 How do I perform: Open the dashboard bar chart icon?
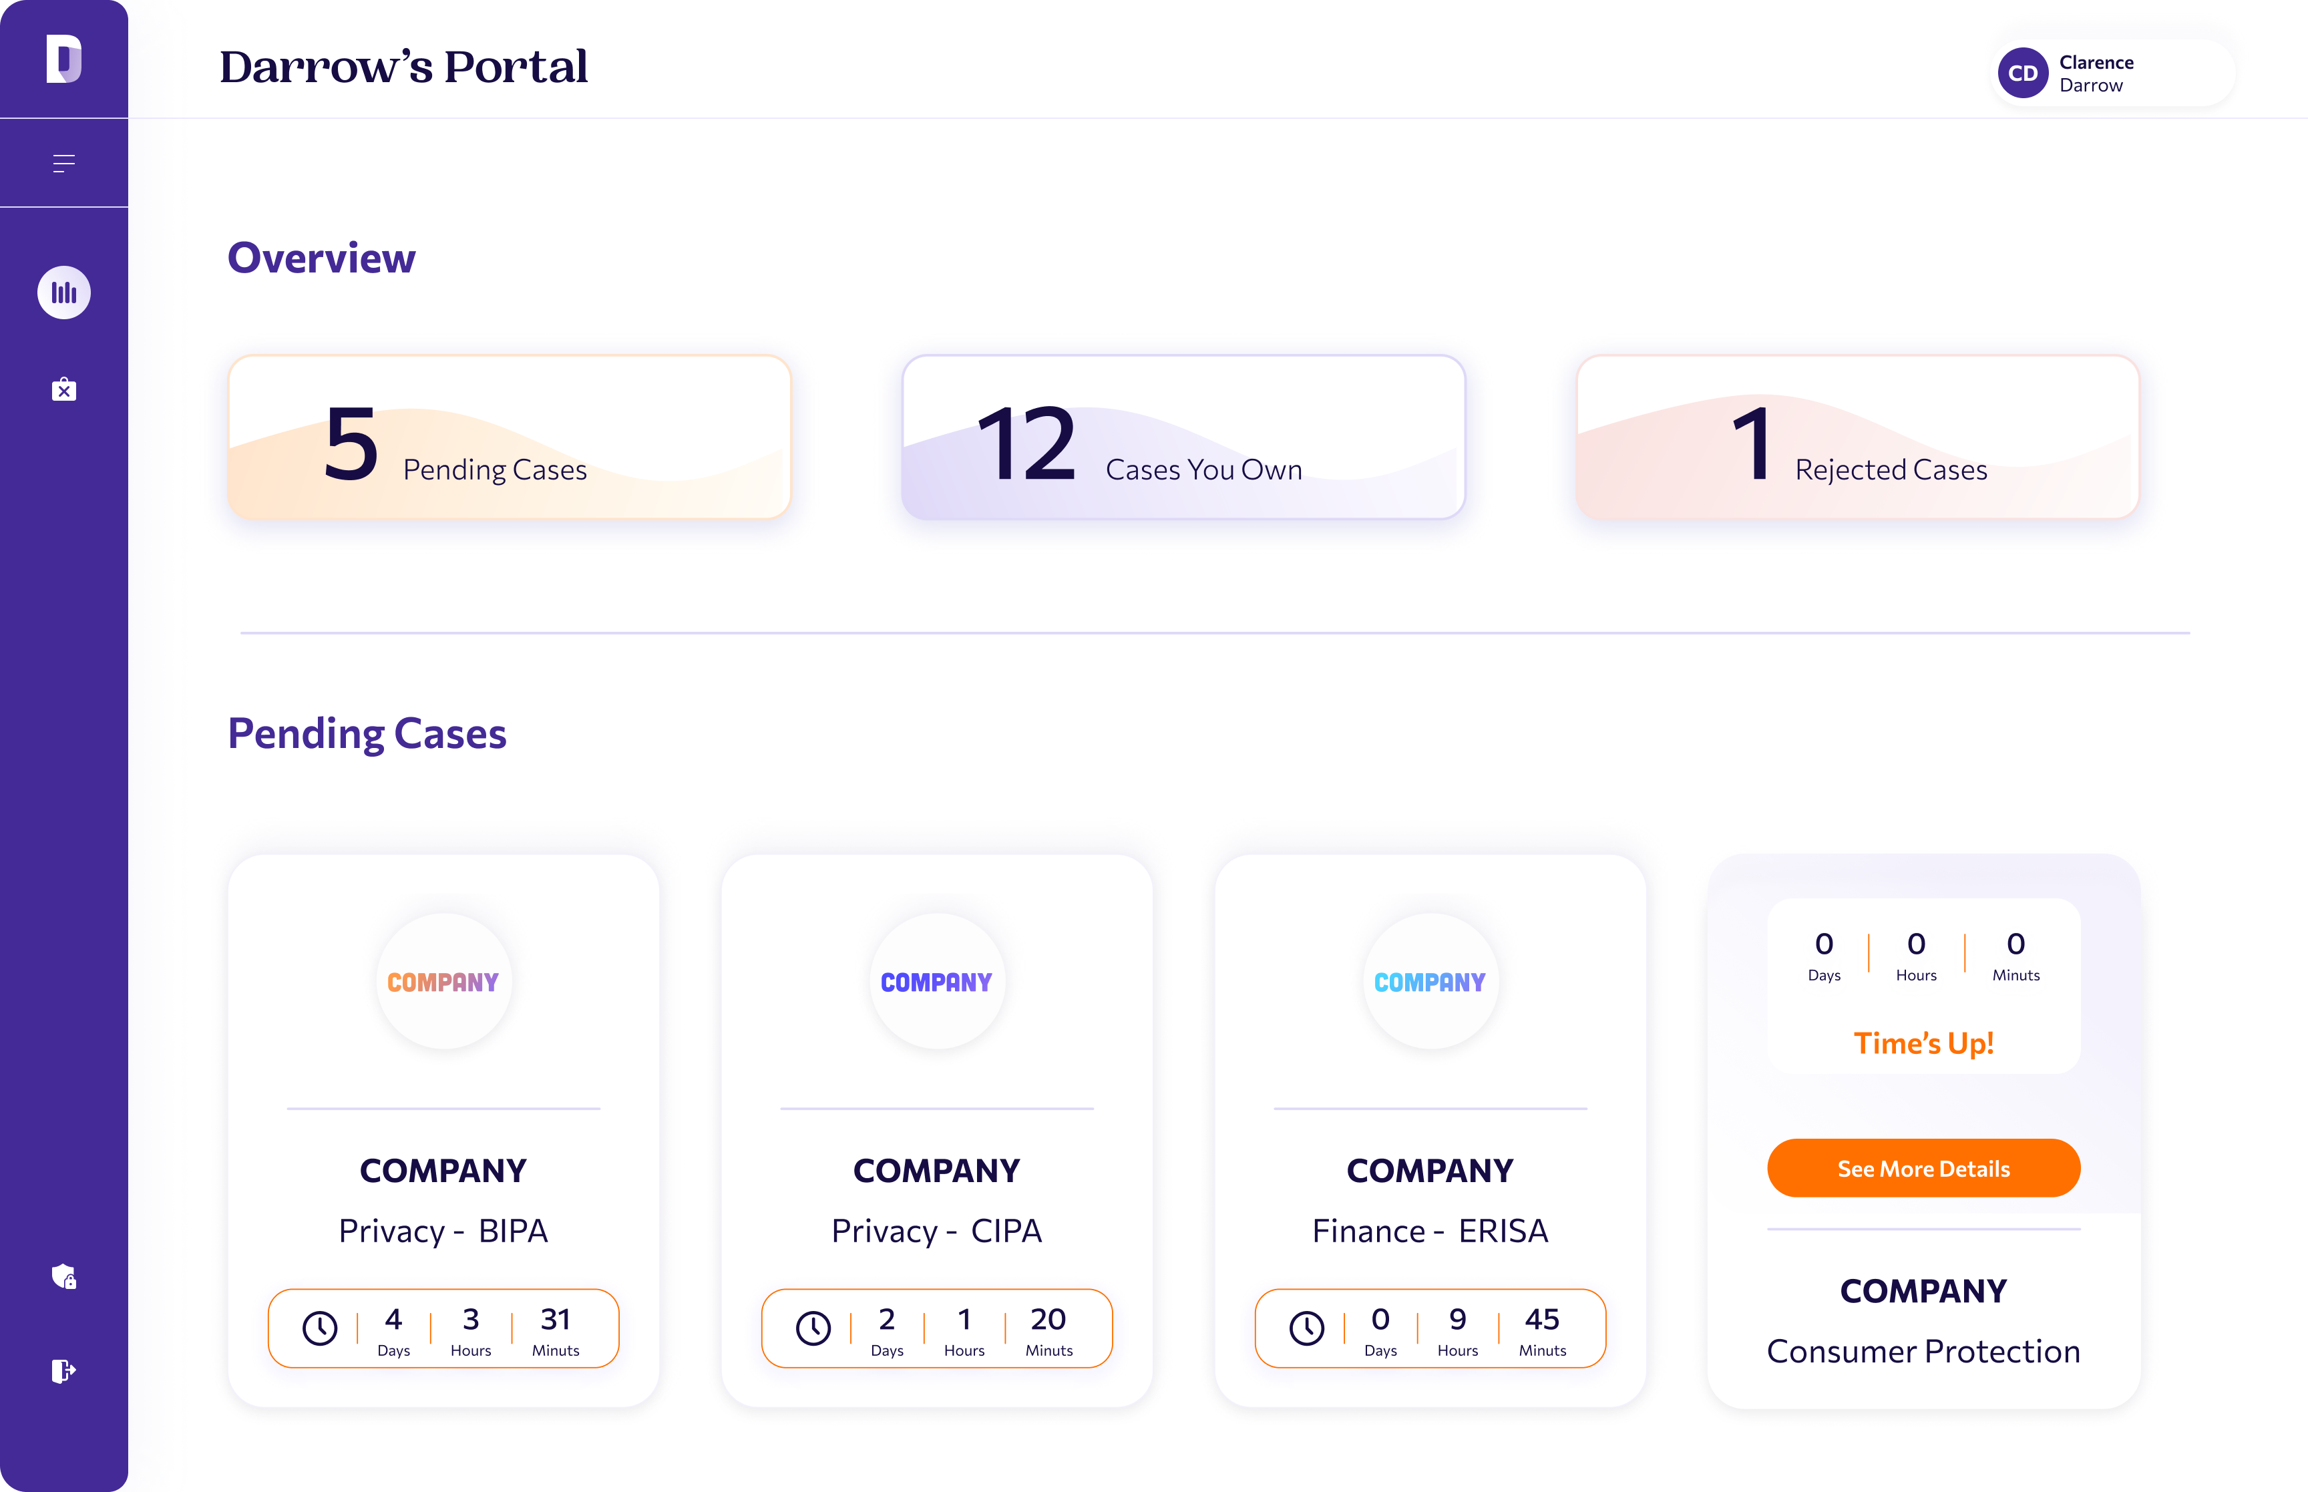point(64,293)
